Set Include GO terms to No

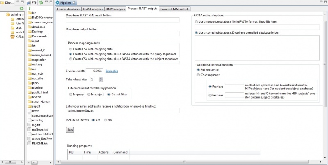pos(105,120)
